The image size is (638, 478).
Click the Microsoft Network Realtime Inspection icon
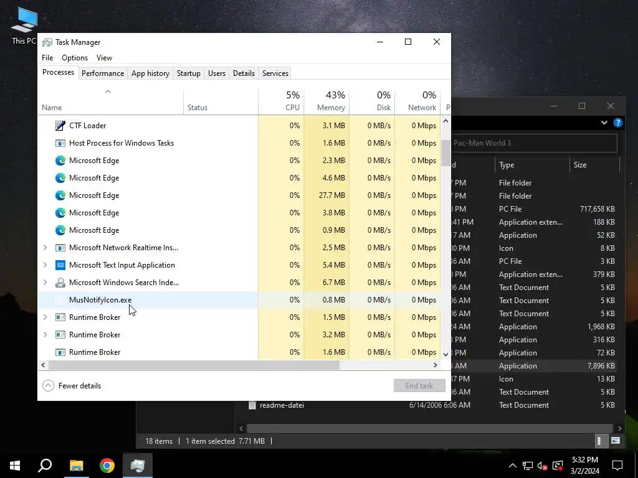(x=60, y=248)
